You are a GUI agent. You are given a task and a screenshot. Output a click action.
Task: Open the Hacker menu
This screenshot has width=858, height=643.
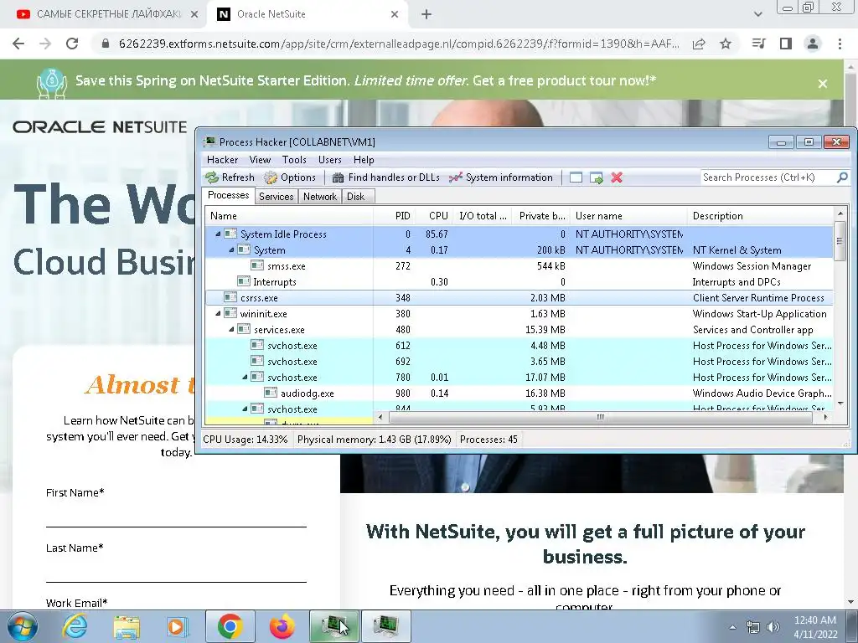pos(222,160)
